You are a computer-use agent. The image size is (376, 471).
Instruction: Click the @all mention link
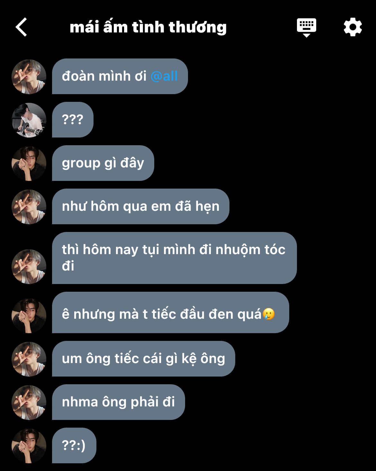point(164,76)
